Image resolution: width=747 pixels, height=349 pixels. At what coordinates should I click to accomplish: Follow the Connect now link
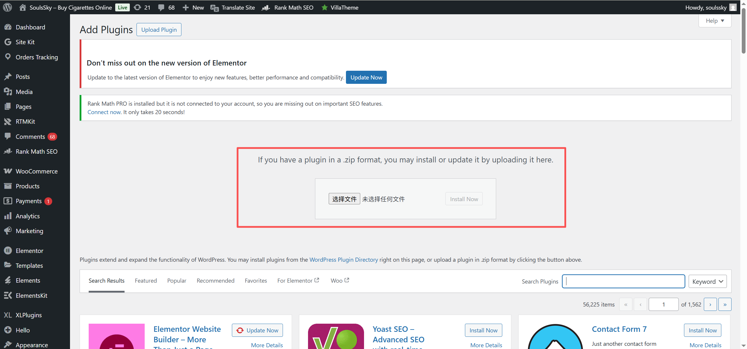(x=104, y=112)
